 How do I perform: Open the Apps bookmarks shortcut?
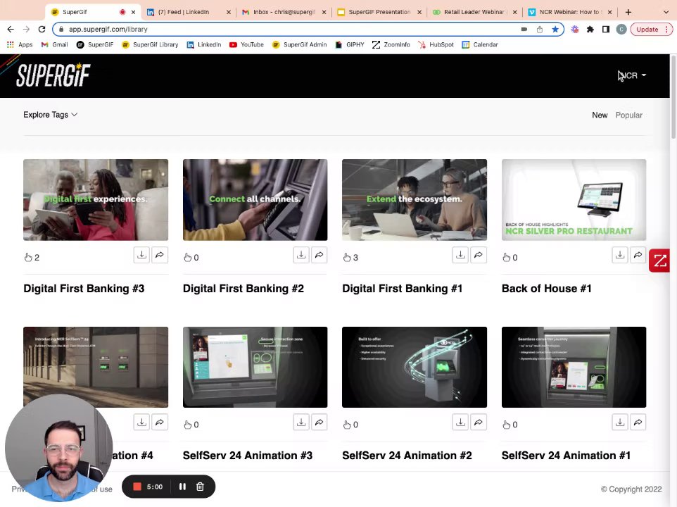(20, 44)
